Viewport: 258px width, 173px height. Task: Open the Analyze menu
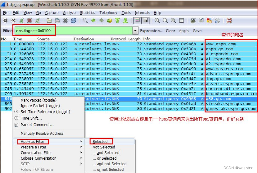pyautogui.click(x=69, y=13)
